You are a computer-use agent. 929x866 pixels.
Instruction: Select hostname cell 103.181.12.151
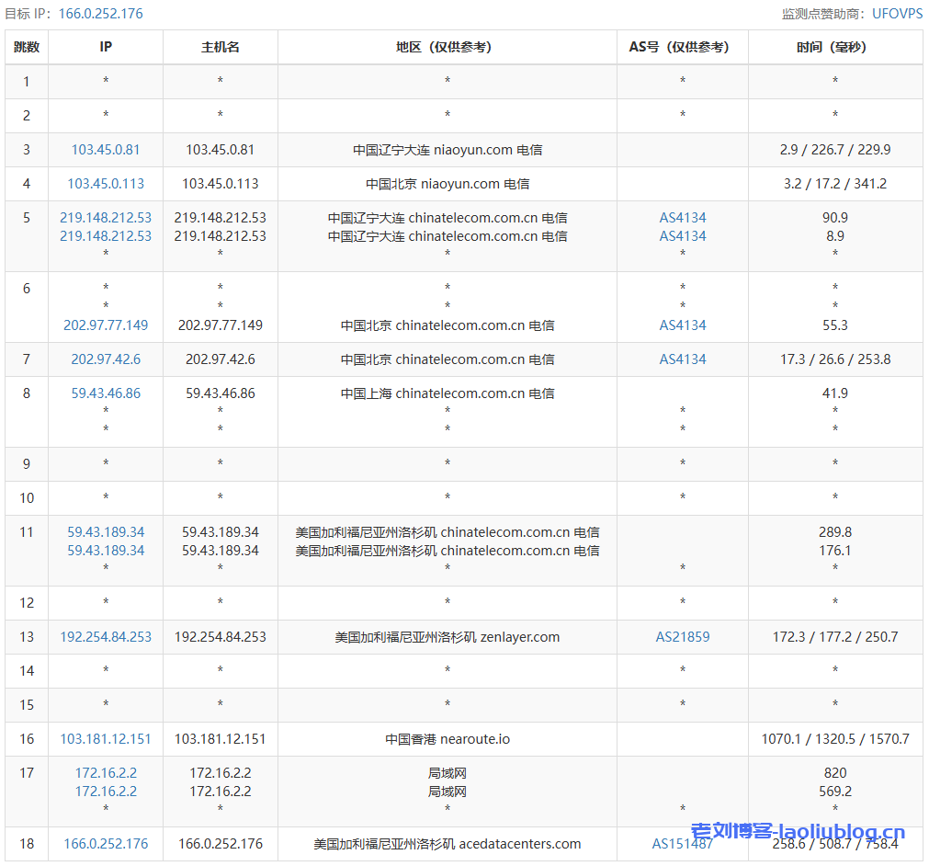(x=221, y=739)
